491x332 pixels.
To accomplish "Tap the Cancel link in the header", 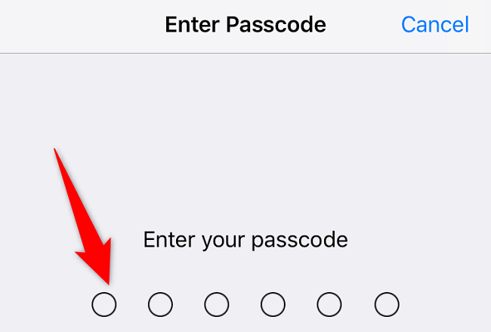I will click(435, 24).
